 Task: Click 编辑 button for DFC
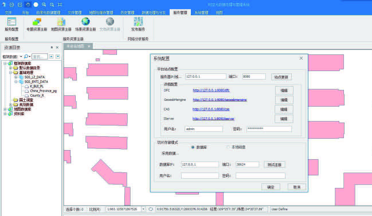pyautogui.click(x=284, y=90)
